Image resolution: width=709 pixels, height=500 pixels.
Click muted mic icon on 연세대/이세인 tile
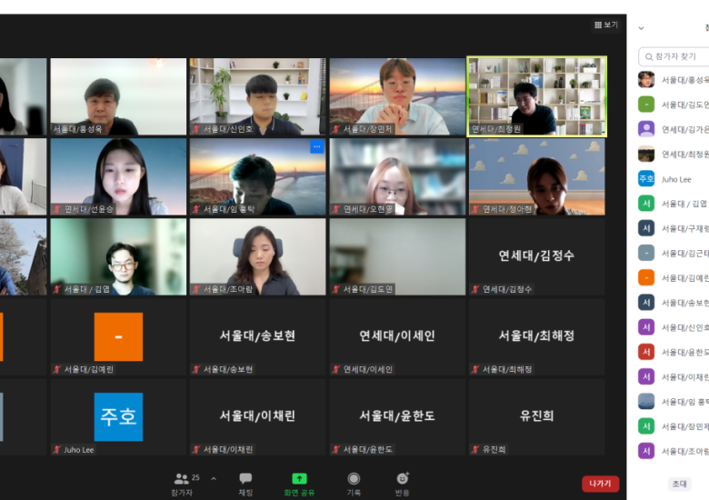tap(336, 369)
